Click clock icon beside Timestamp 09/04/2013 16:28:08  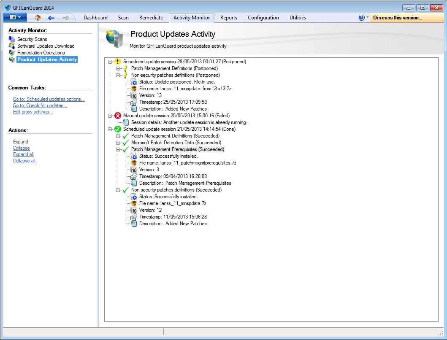[134, 176]
